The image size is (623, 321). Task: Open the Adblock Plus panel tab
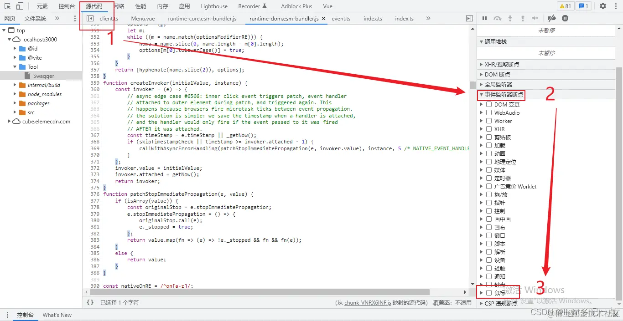coord(296,6)
